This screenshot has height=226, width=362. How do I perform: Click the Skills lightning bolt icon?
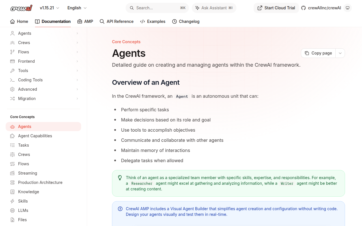point(12,201)
